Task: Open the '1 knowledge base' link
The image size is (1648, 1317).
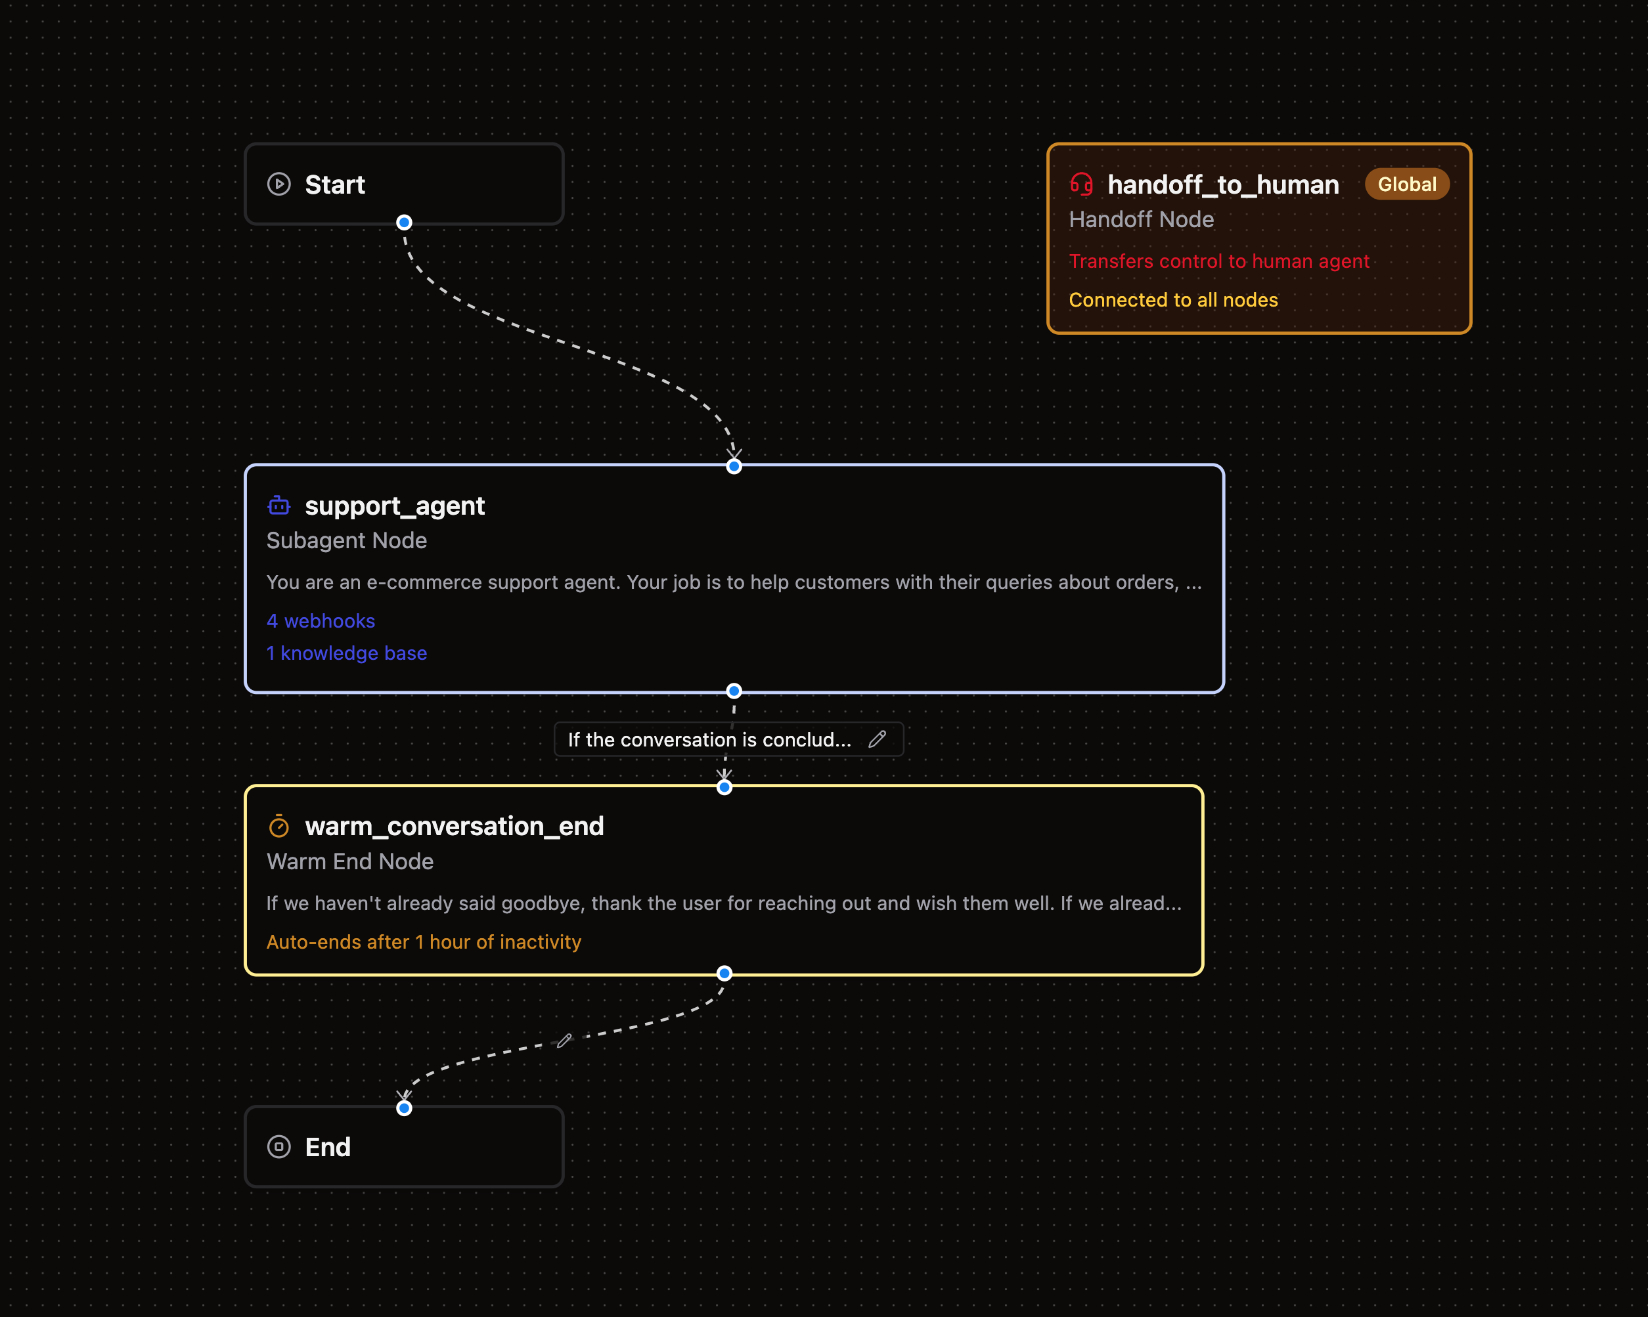Action: 346,653
